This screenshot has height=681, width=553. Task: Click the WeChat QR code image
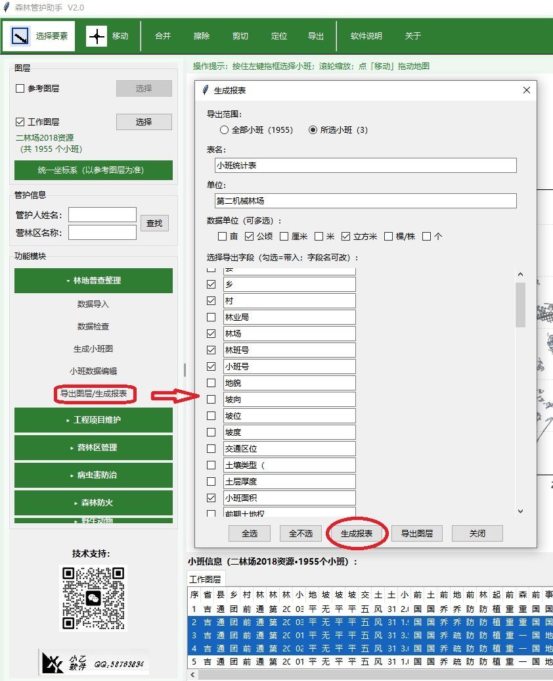(93, 598)
